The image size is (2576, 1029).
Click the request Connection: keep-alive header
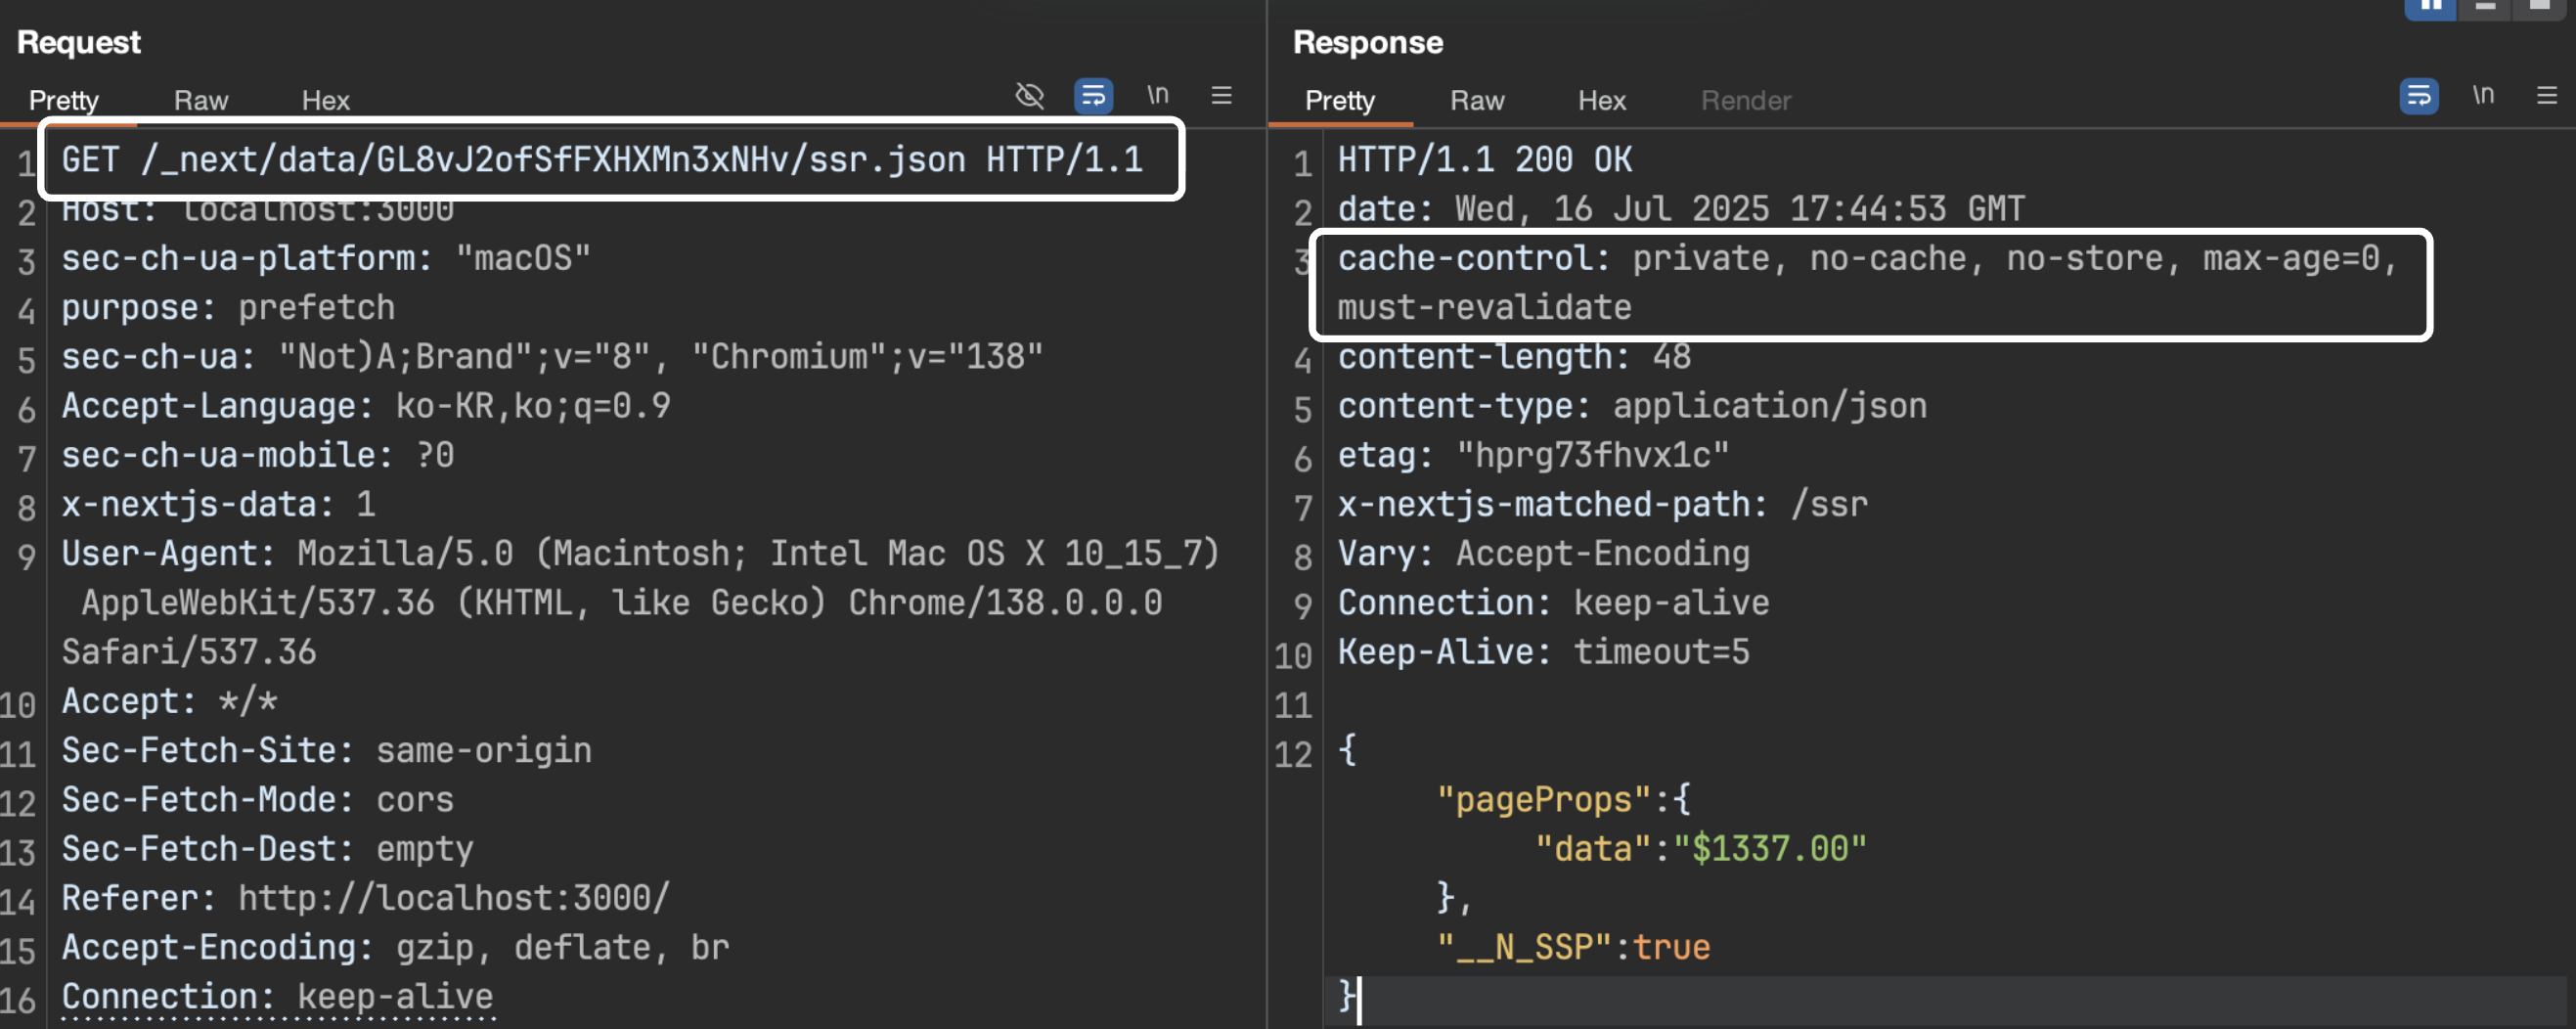pos(277,996)
